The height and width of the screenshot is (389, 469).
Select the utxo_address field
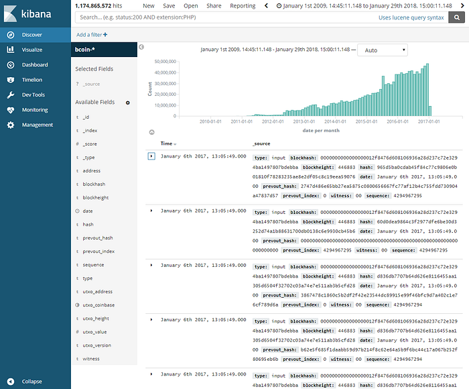point(98,291)
